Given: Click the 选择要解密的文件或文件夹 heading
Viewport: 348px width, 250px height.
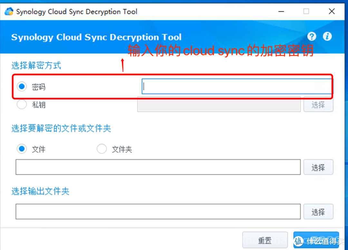Looking at the screenshot, I should tap(61, 128).
